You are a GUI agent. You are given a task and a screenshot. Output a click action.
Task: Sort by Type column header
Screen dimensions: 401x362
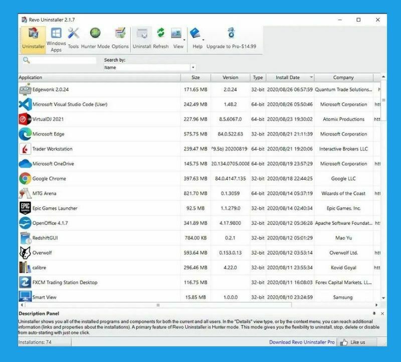tap(258, 77)
